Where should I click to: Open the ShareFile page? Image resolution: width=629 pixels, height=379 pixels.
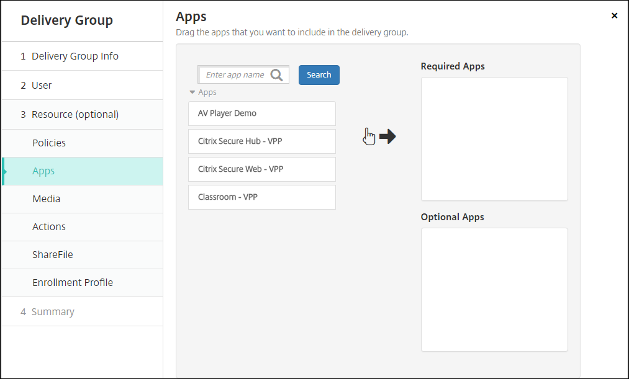click(x=53, y=254)
